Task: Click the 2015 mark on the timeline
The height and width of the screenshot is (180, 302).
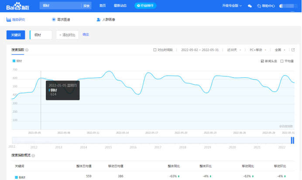Action: click(x=108, y=147)
